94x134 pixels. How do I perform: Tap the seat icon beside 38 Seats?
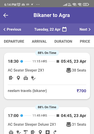[69, 70]
